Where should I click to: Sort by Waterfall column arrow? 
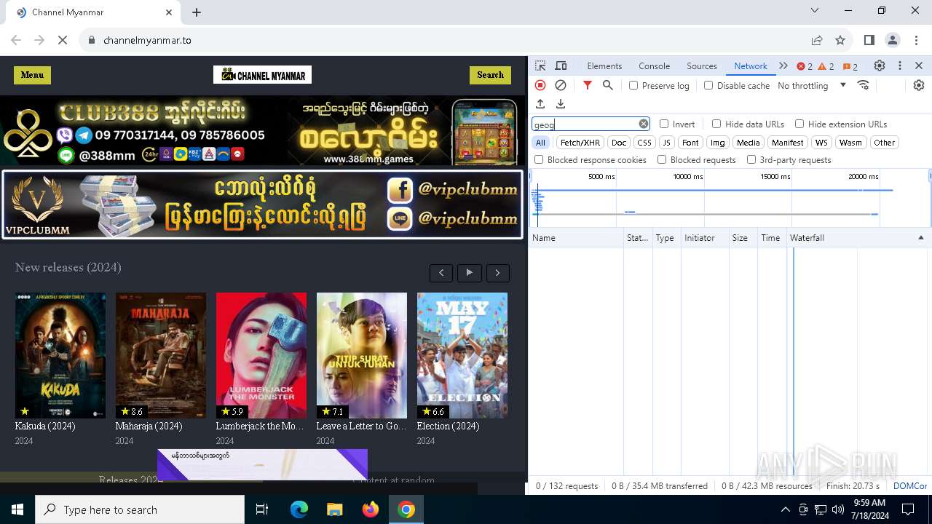point(920,238)
